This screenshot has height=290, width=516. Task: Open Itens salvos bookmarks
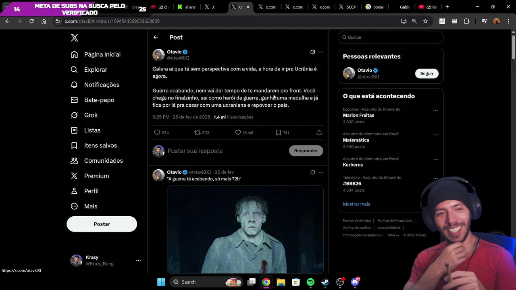(94, 145)
